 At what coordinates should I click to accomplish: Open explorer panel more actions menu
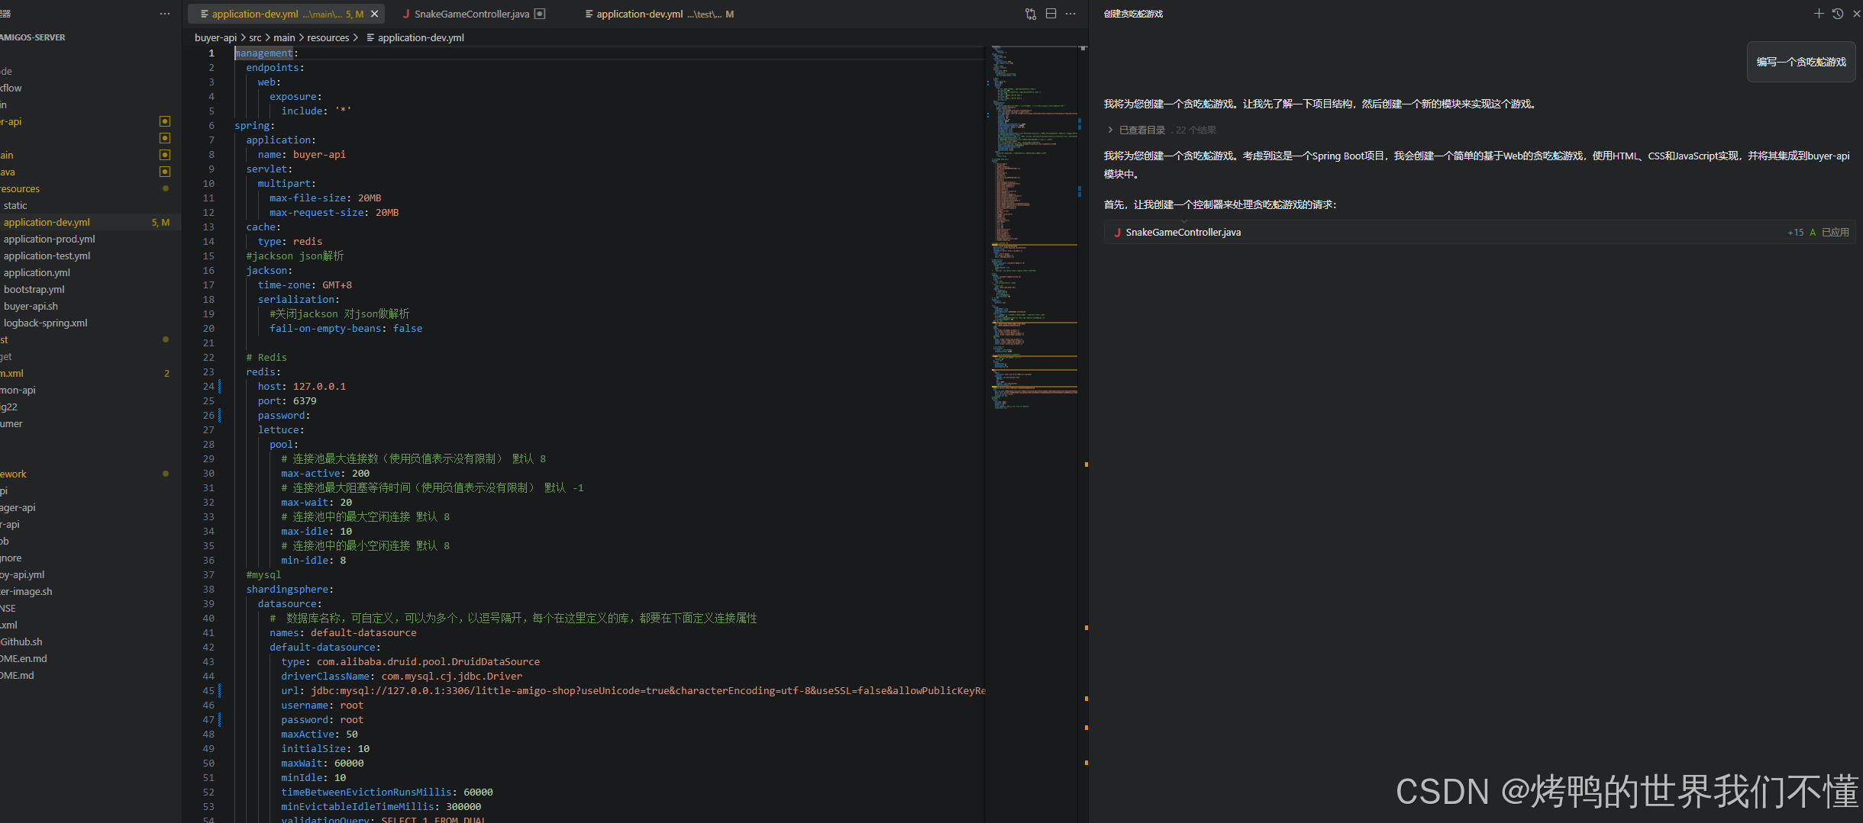pyautogui.click(x=165, y=14)
